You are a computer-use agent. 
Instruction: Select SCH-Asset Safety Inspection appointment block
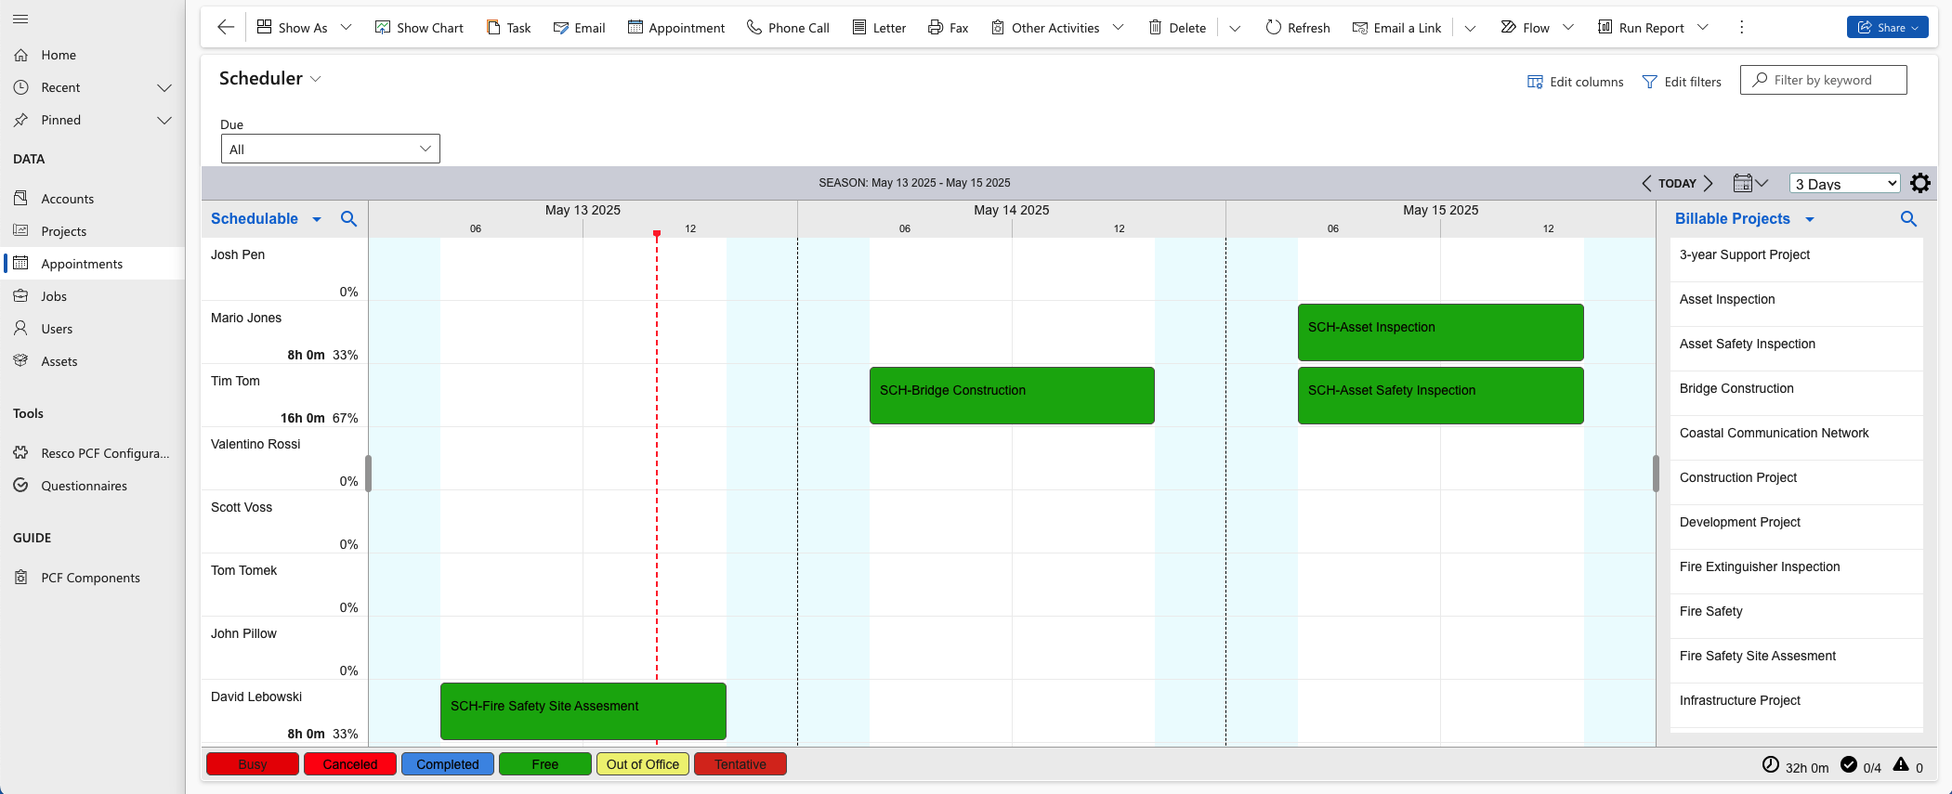click(1440, 396)
